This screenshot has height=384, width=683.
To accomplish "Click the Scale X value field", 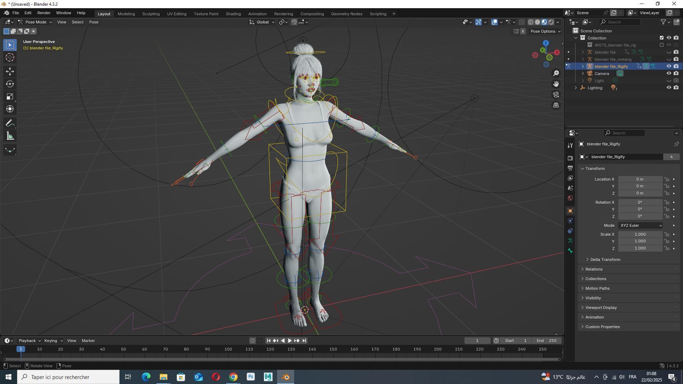I will pyautogui.click(x=640, y=234).
